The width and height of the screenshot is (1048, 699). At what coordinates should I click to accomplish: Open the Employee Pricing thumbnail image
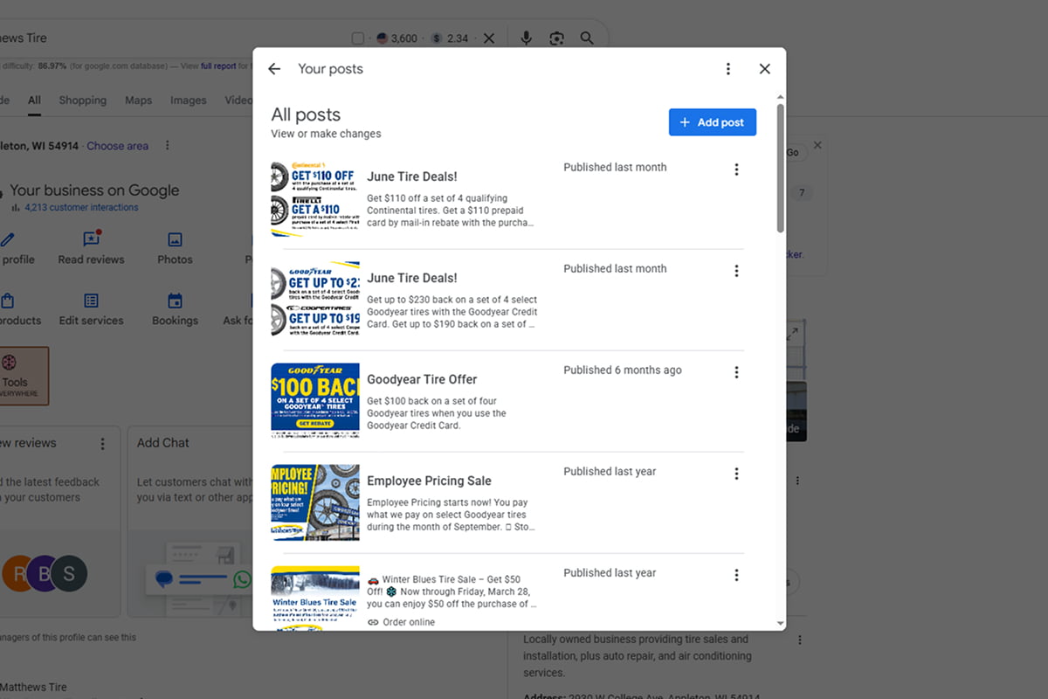[315, 502]
